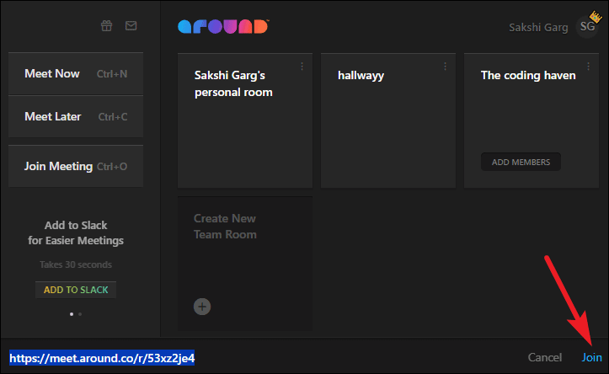Click ADD MEMBERS in The coding haven
Viewport: 609px width, 374px height.
pyautogui.click(x=521, y=162)
